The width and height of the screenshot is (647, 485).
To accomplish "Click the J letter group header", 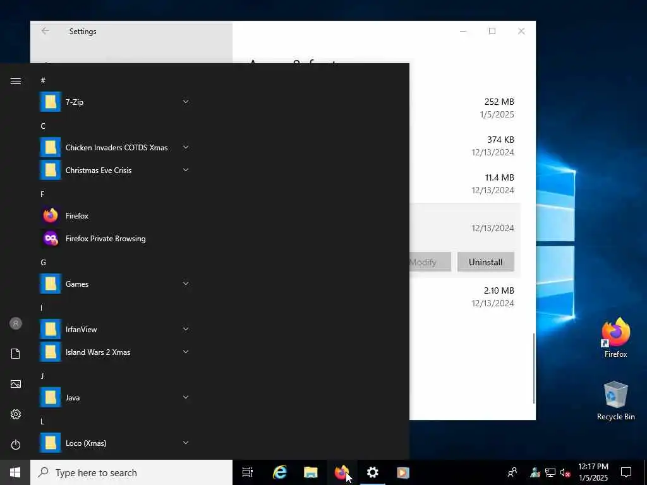I will click(x=42, y=376).
